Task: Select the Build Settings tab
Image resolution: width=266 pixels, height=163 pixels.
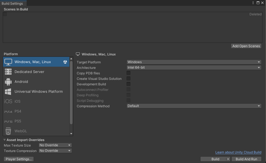Action: [x=12, y=3]
